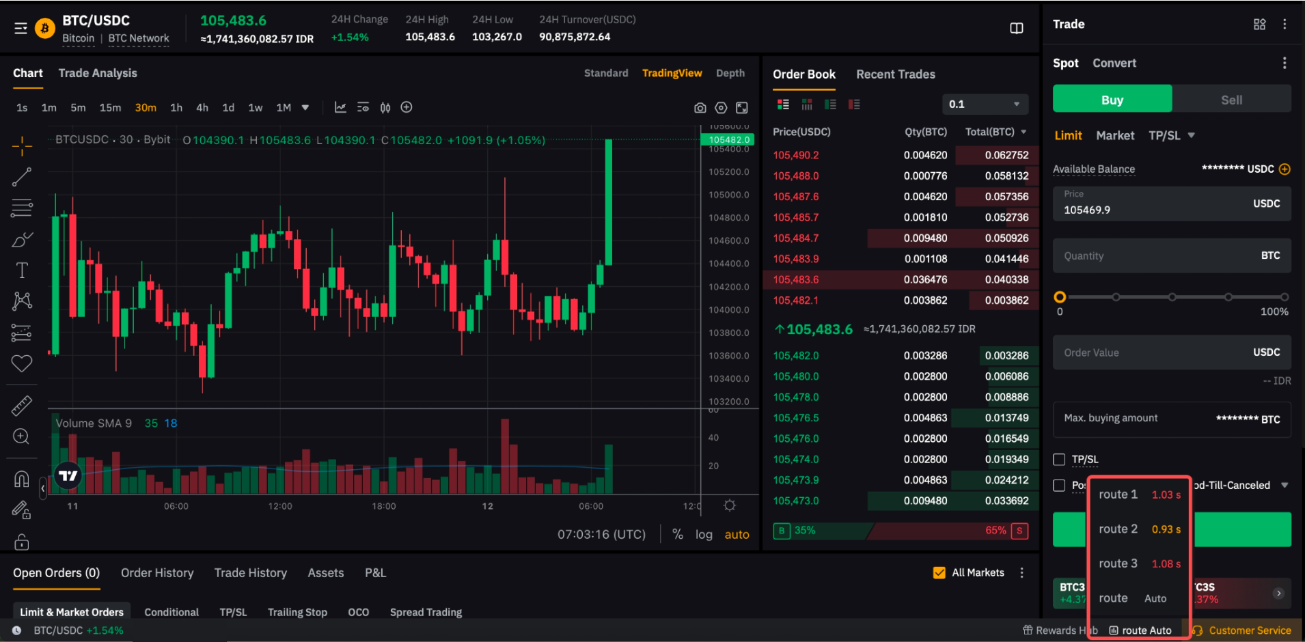This screenshot has width=1305, height=642.
Task: Open the 0.1 price grouping dropdown
Action: coord(984,104)
